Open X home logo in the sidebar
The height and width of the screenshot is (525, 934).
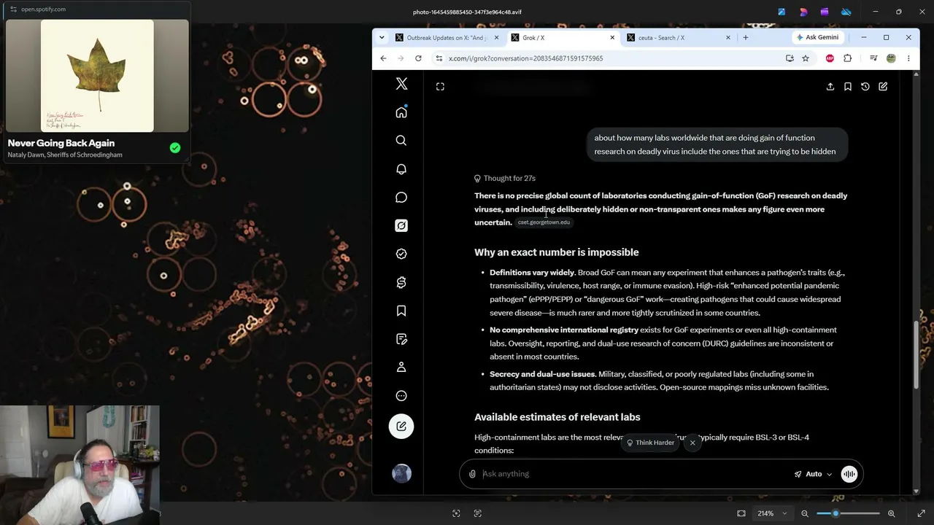pos(401,84)
